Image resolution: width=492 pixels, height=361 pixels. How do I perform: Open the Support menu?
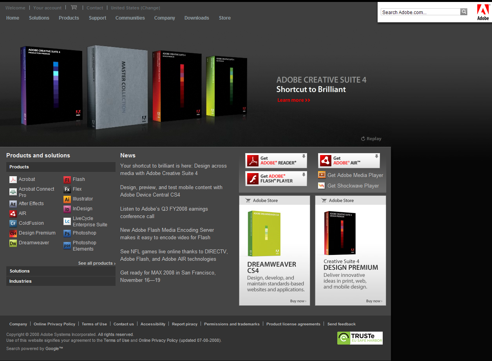tap(97, 18)
